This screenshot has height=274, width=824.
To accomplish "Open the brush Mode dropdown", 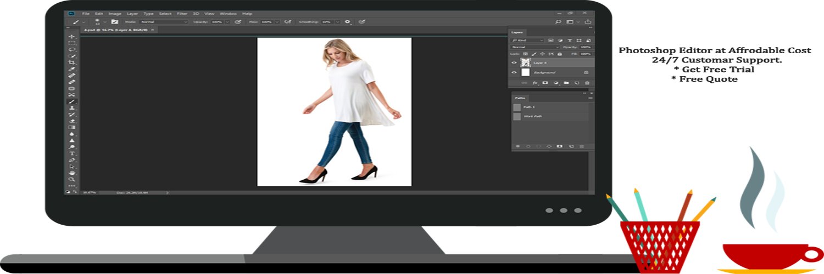I will pyautogui.click(x=164, y=22).
